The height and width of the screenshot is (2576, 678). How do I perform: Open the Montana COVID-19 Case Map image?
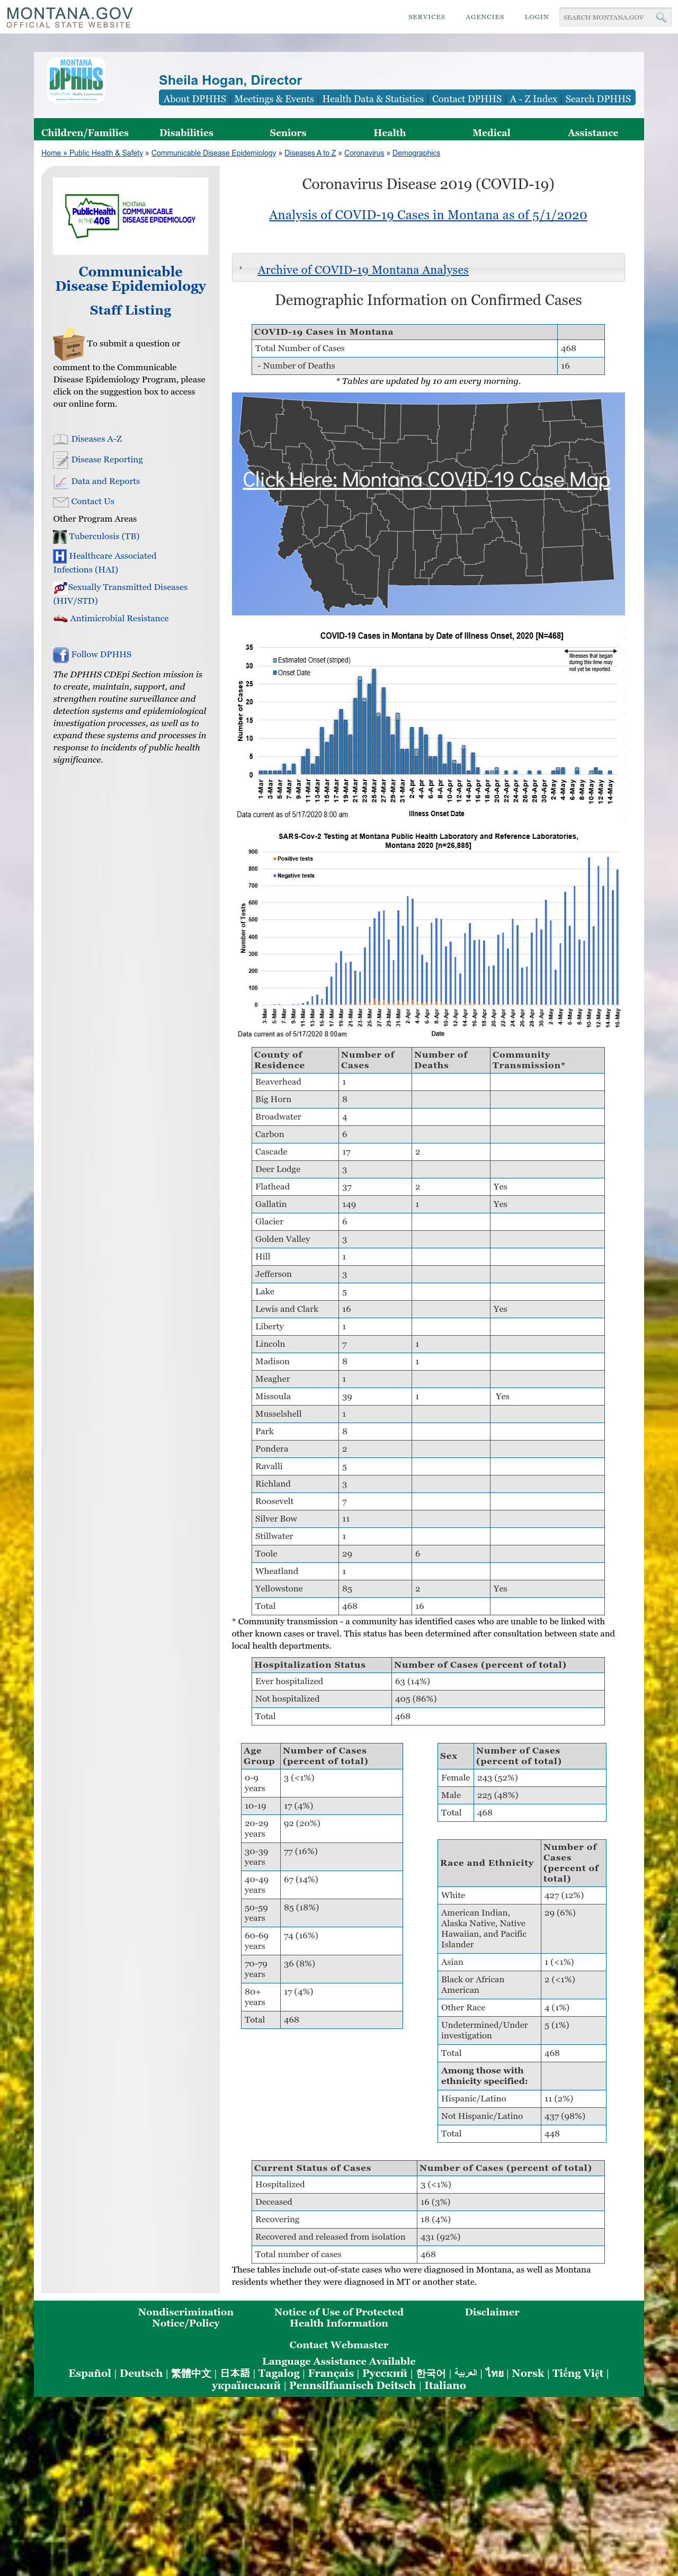tap(428, 503)
